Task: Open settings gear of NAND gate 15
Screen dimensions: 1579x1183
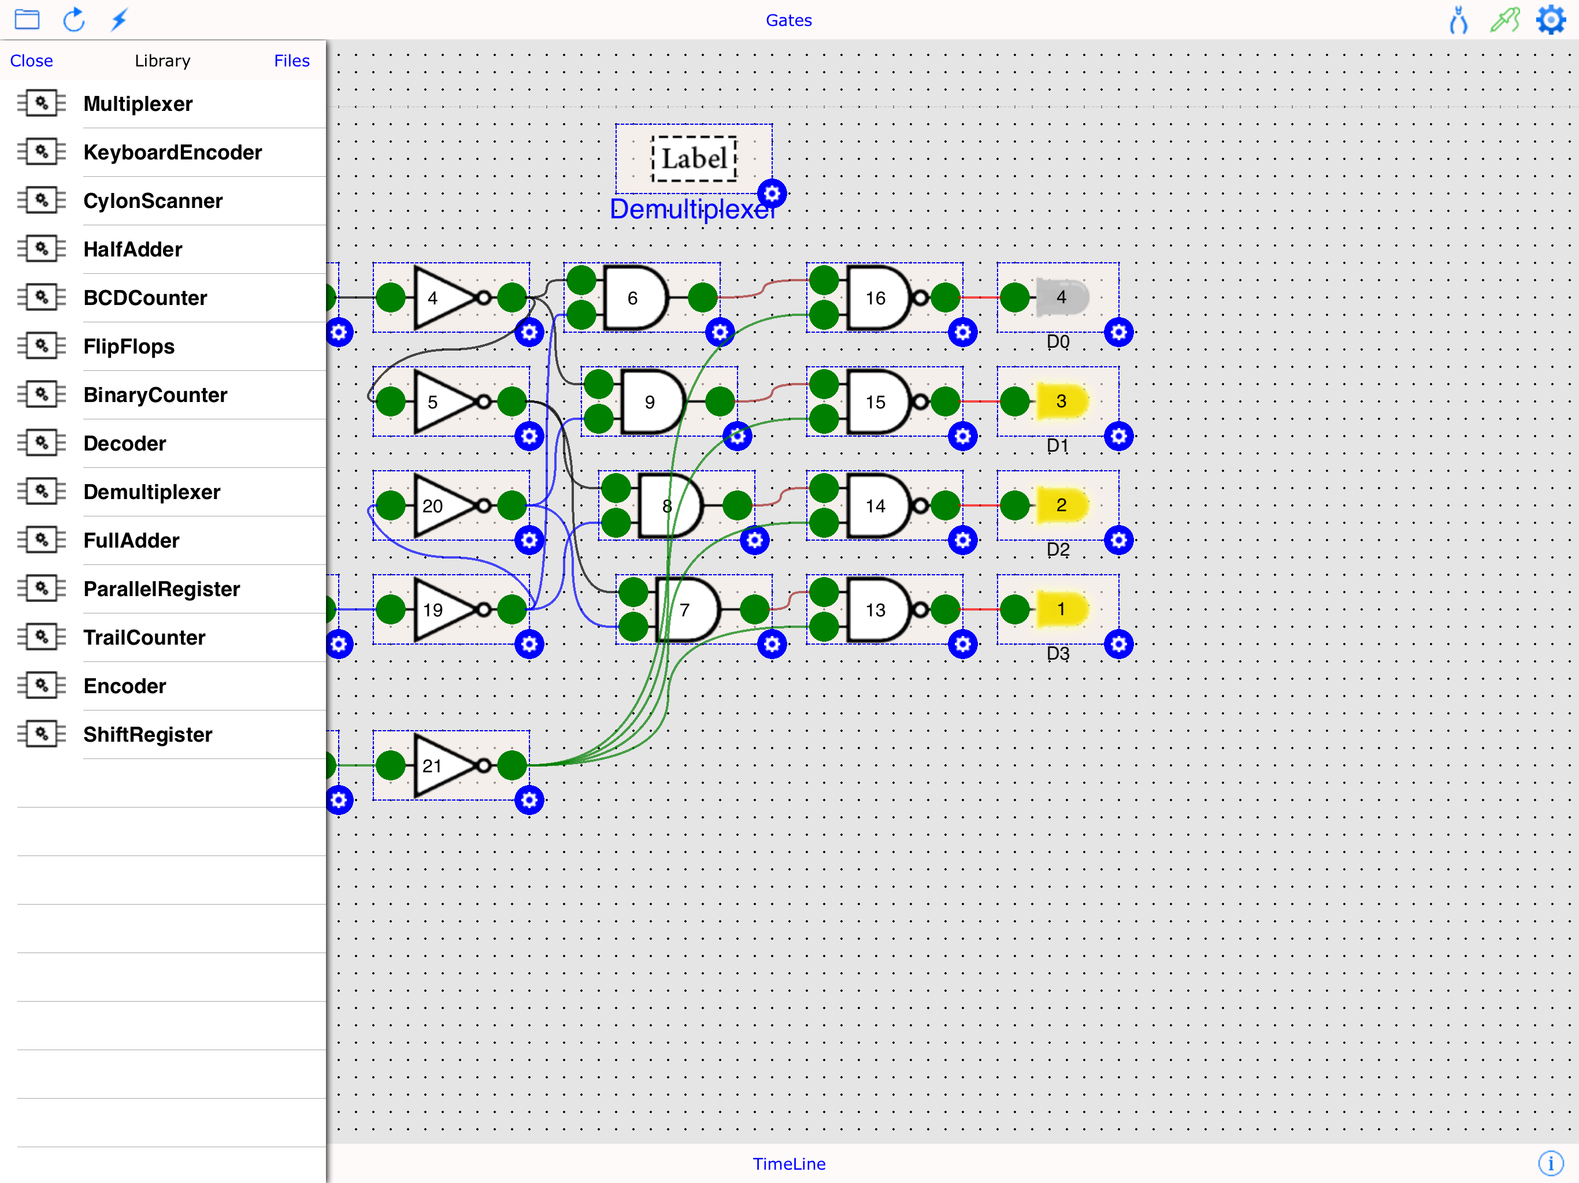Action: click(x=962, y=436)
